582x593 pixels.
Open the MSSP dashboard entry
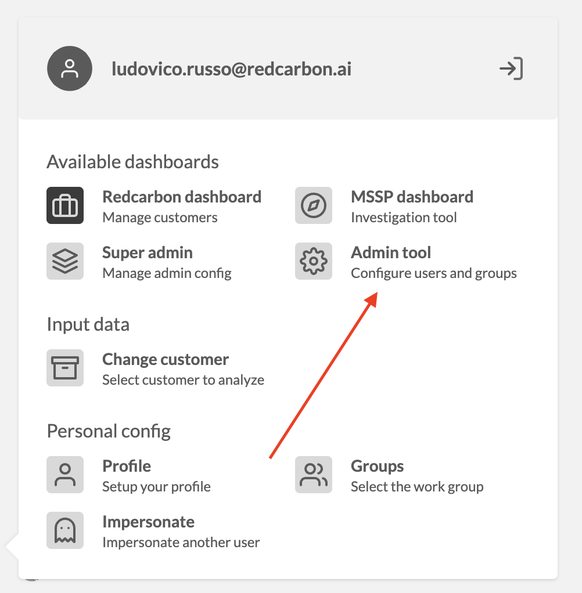(385, 205)
